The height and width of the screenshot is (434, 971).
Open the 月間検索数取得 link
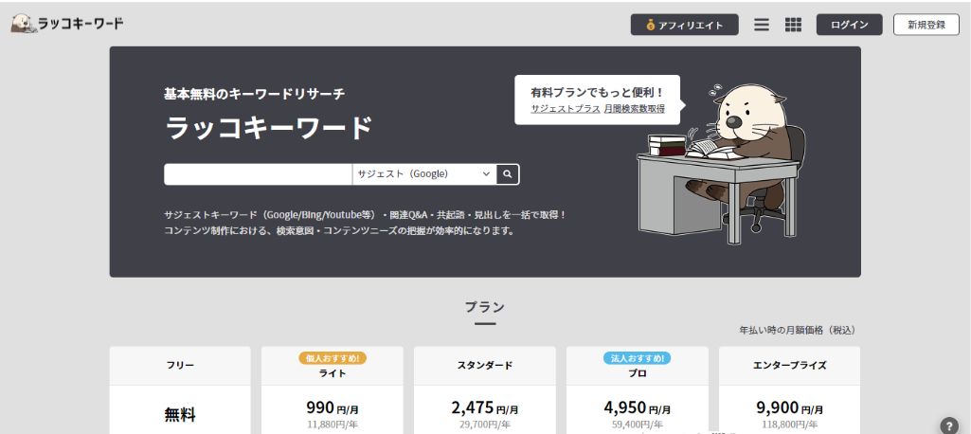pyautogui.click(x=634, y=108)
